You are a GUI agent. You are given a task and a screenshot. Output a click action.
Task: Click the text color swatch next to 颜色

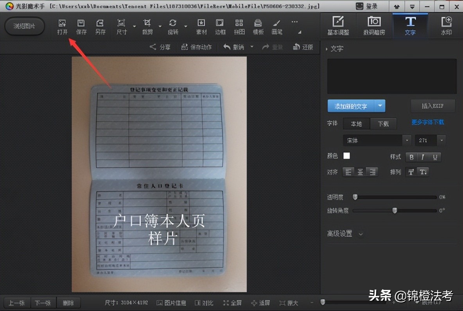pos(346,155)
